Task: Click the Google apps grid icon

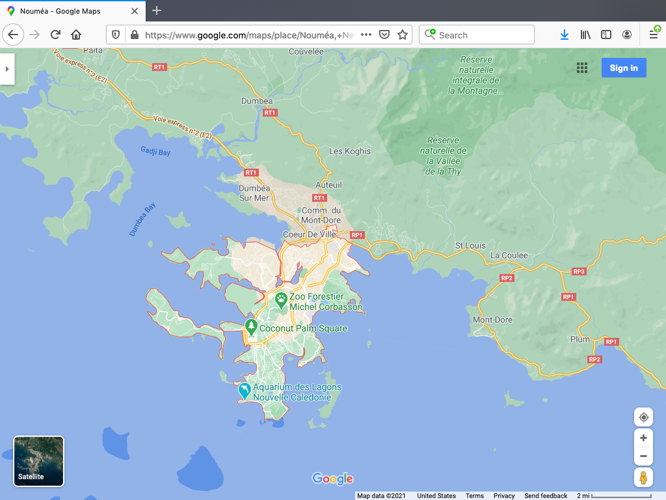Action: [582, 68]
